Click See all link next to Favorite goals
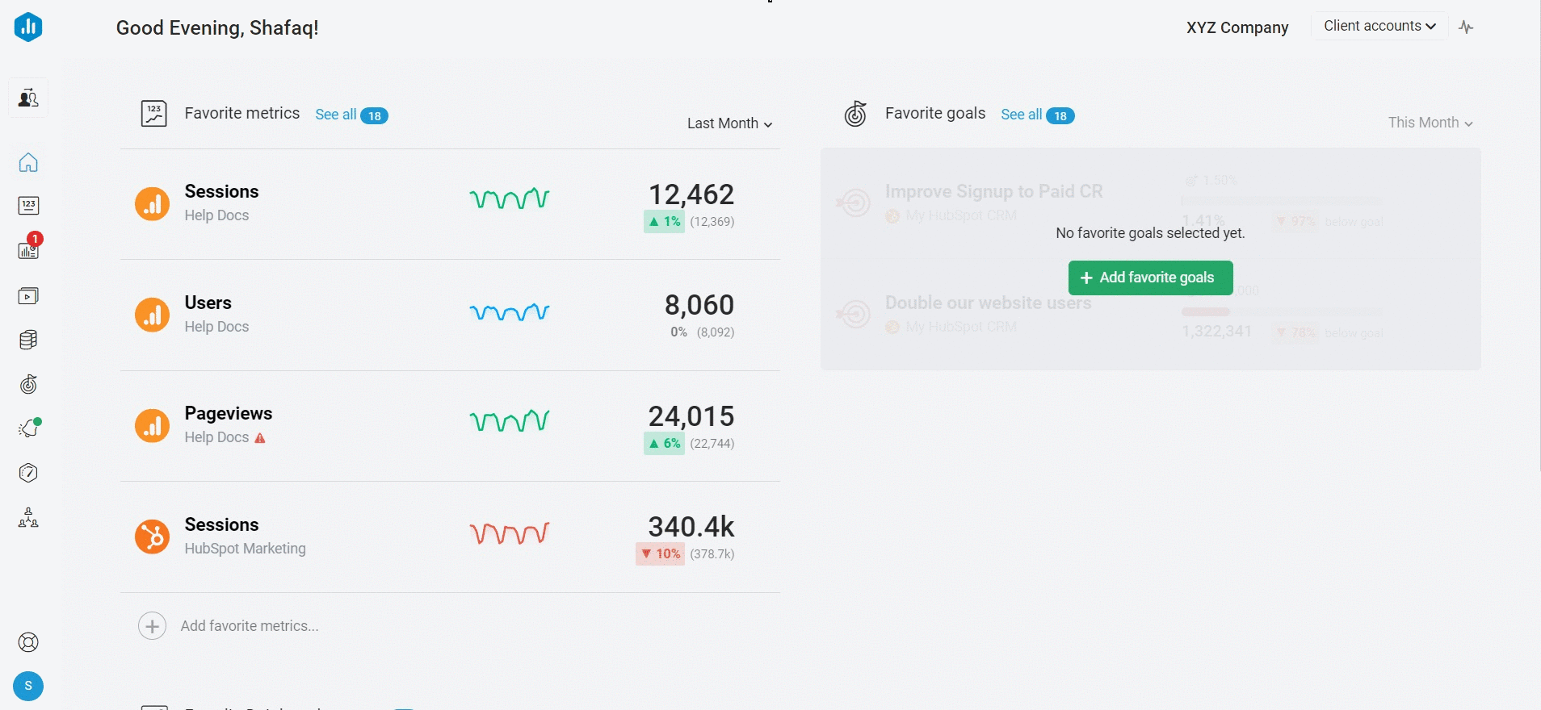The height and width of the screenshot is (710, 1541). [x=1021, y=115]
